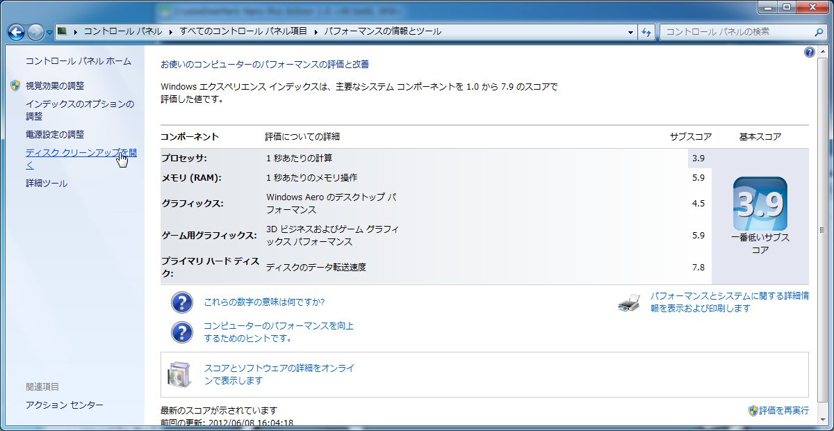Click the メモリ (RAM): row label
The image size is (834, 431).
point(191,178)
